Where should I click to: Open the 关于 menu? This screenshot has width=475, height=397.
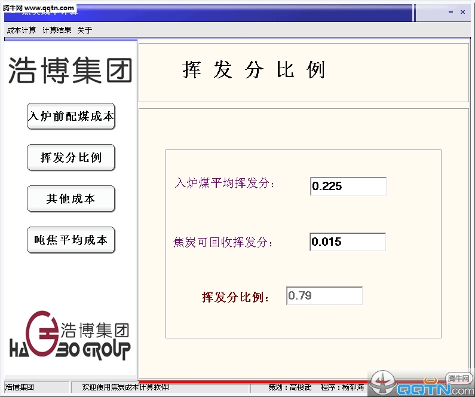pos(84,30)
